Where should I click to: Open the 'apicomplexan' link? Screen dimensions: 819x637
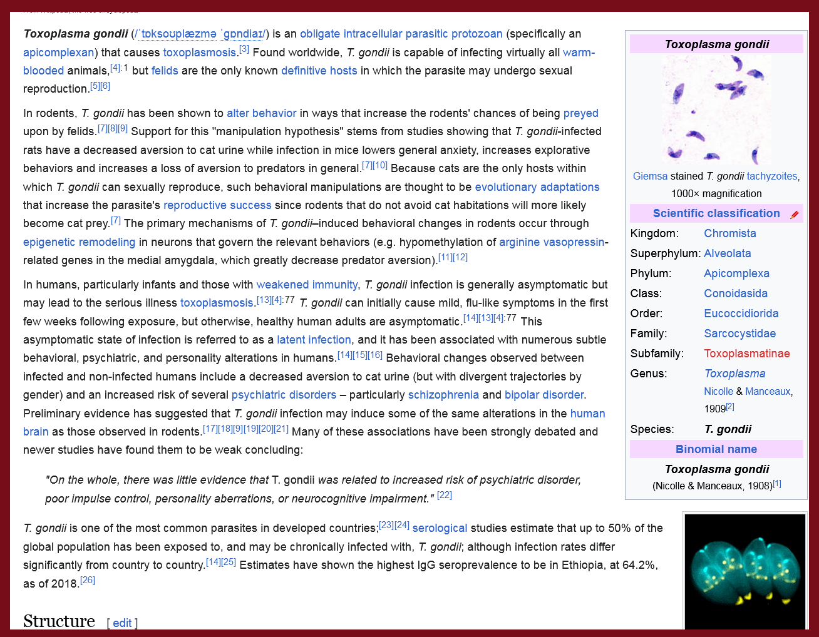[x=59, y=53]
